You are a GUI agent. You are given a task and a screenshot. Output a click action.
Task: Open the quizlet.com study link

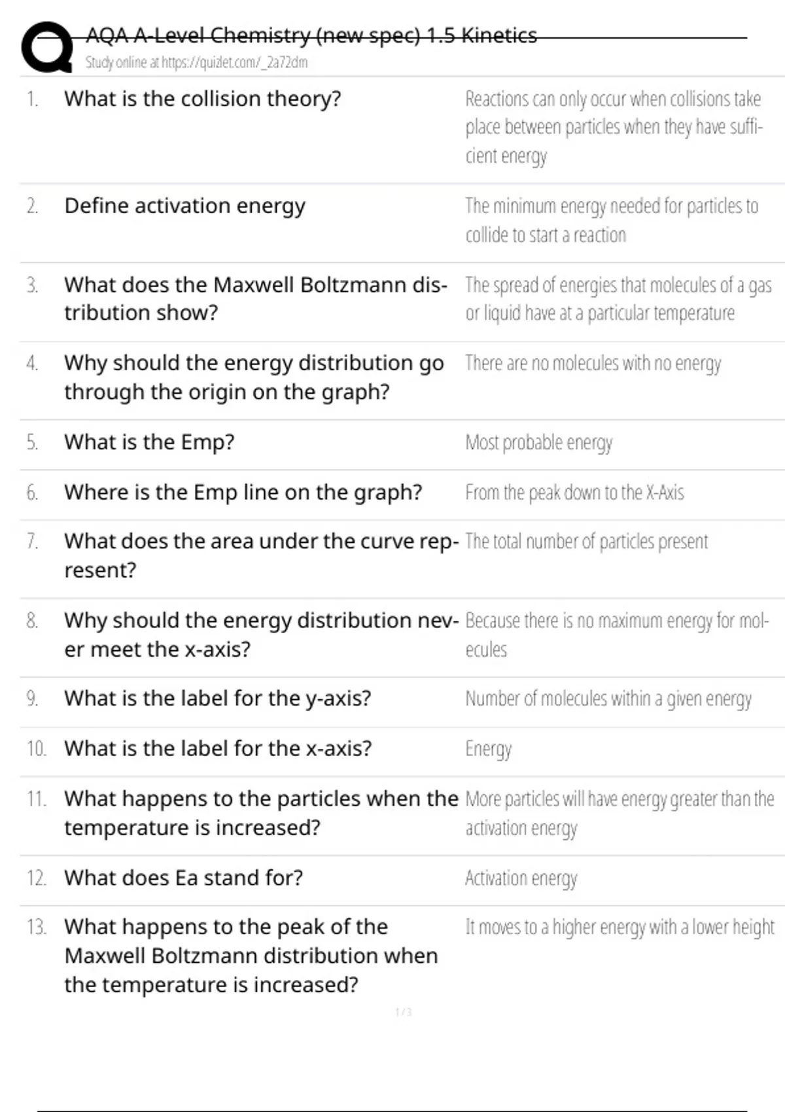click(196, 63)
